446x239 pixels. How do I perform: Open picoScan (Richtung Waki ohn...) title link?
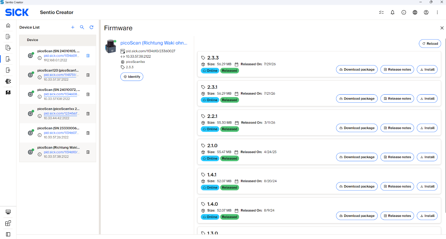pos(154,43)
